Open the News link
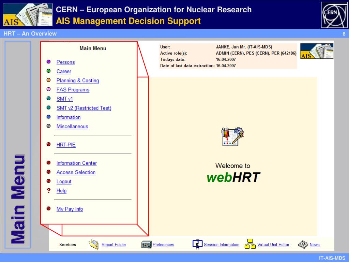The image size is (349, 262). pos(315,245)
